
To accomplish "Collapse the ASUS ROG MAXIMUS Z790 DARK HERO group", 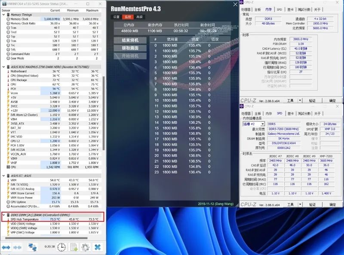I will (x=3, y=67).
